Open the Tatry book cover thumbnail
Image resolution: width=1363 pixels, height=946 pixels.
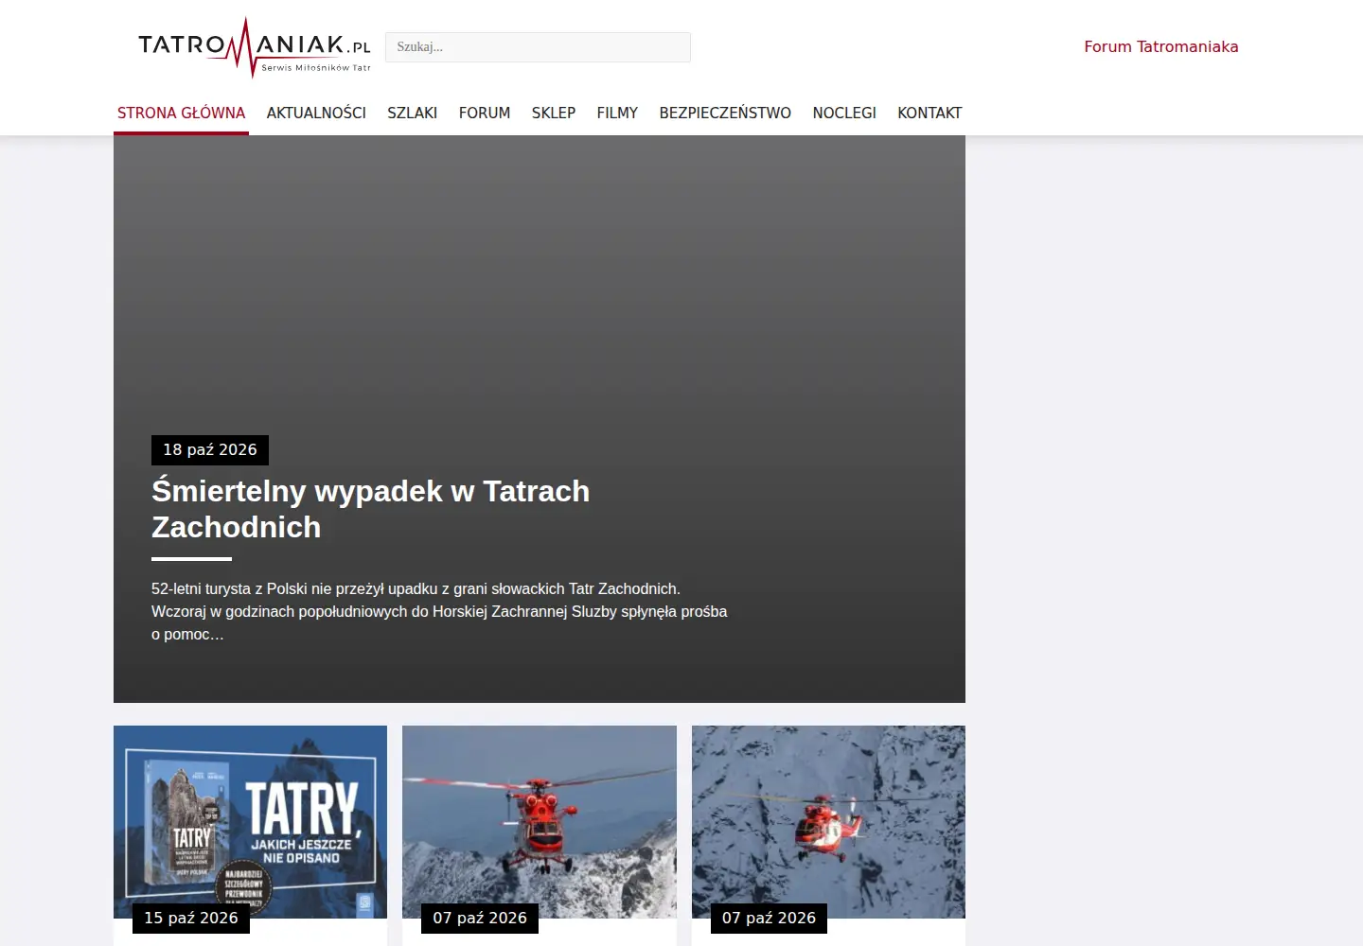(x=250, y=822)
